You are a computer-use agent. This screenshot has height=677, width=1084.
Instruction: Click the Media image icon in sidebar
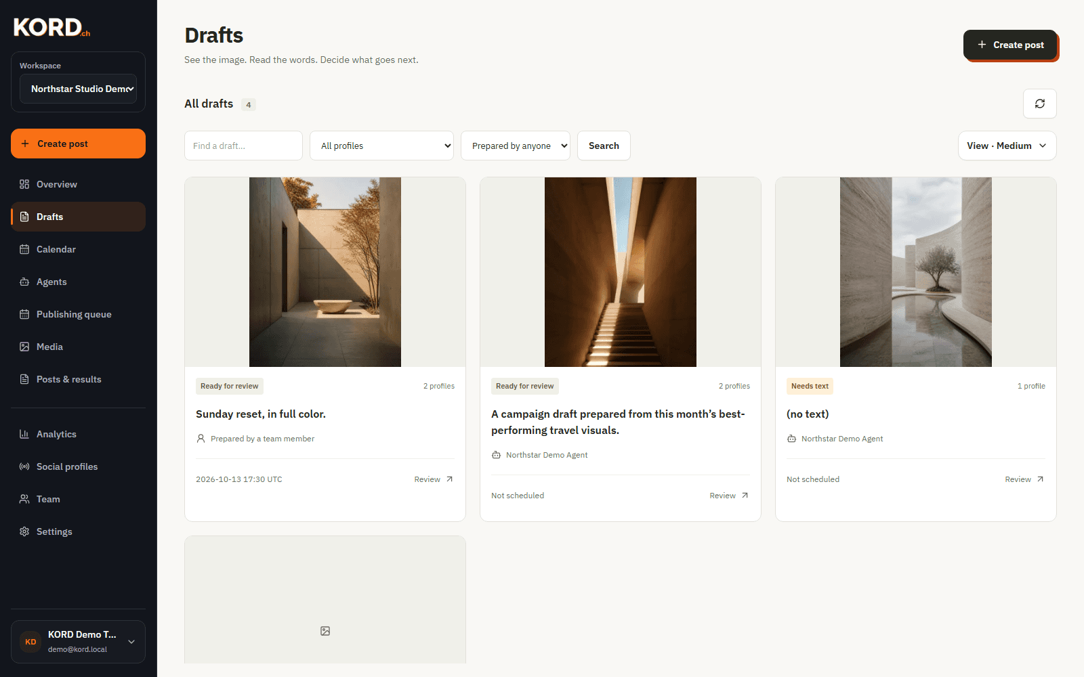tap(24, 347)
